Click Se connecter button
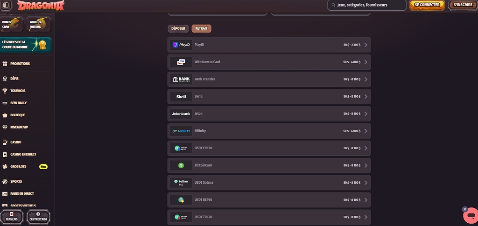 (427, 5)
